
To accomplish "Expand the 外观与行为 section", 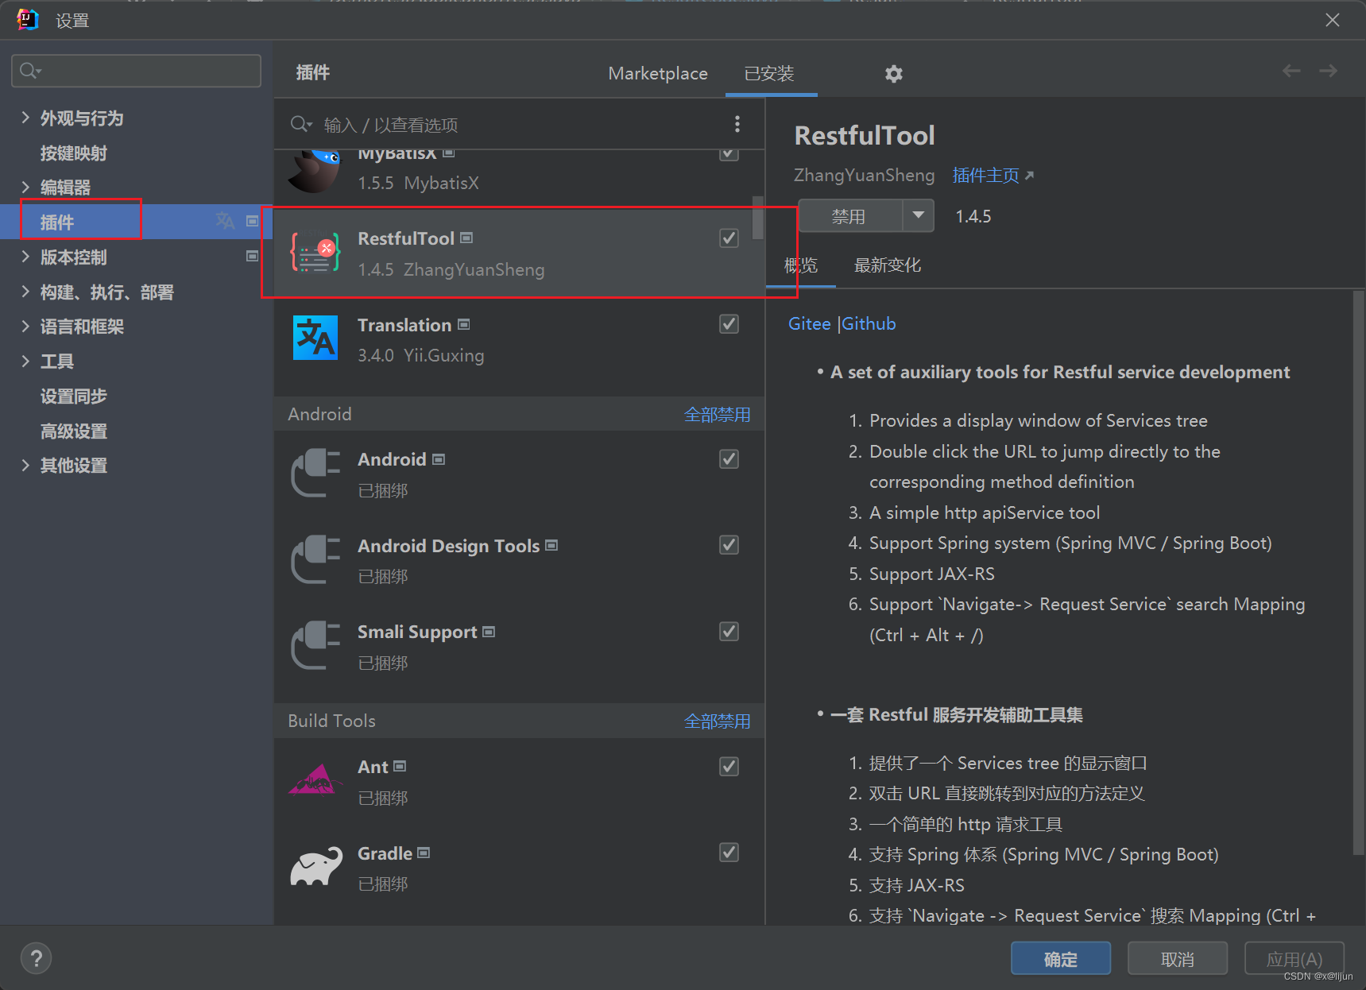I will point(26,118).
